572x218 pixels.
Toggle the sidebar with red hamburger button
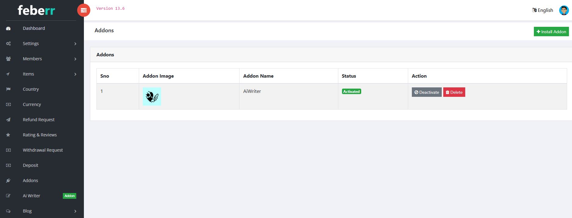84,10
